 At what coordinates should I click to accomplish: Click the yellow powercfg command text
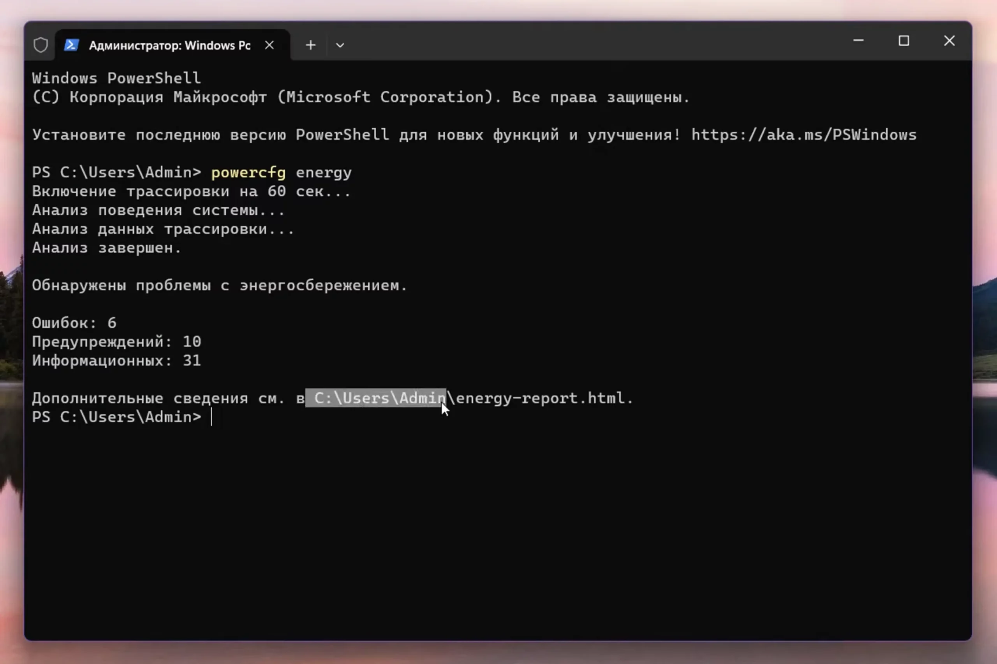tap(248, 172)
